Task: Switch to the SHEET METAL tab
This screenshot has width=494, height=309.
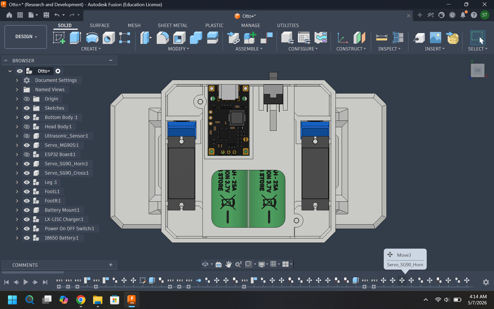Action: (x=173, y=25)
